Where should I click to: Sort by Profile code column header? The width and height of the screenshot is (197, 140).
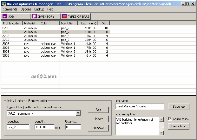pos(12,23)
